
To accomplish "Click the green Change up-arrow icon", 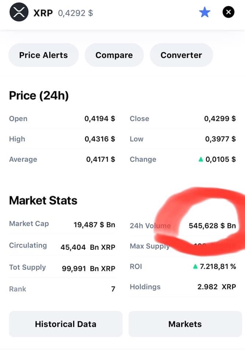I will [x=201, y=159].
